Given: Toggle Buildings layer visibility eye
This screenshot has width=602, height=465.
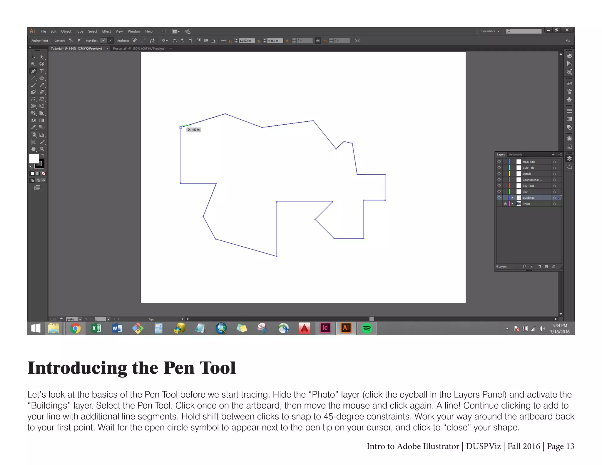Looking at the screenshot, I should (x=499, y=198).
